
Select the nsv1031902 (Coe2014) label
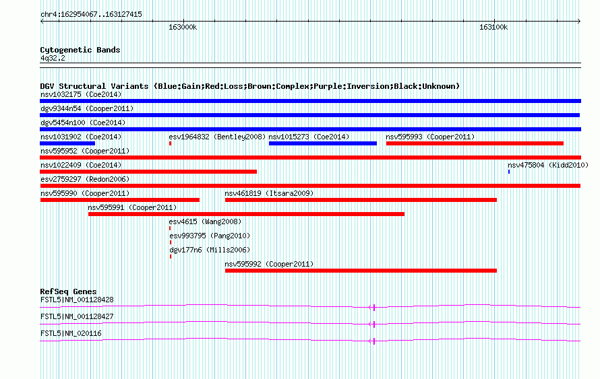81,137
